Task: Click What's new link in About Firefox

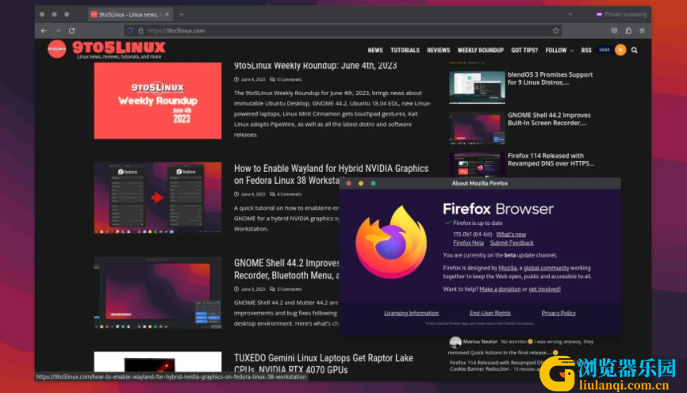Action: [511, 235]
